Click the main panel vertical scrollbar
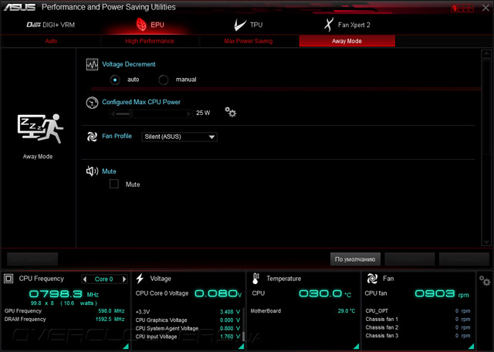 (486, 147)
